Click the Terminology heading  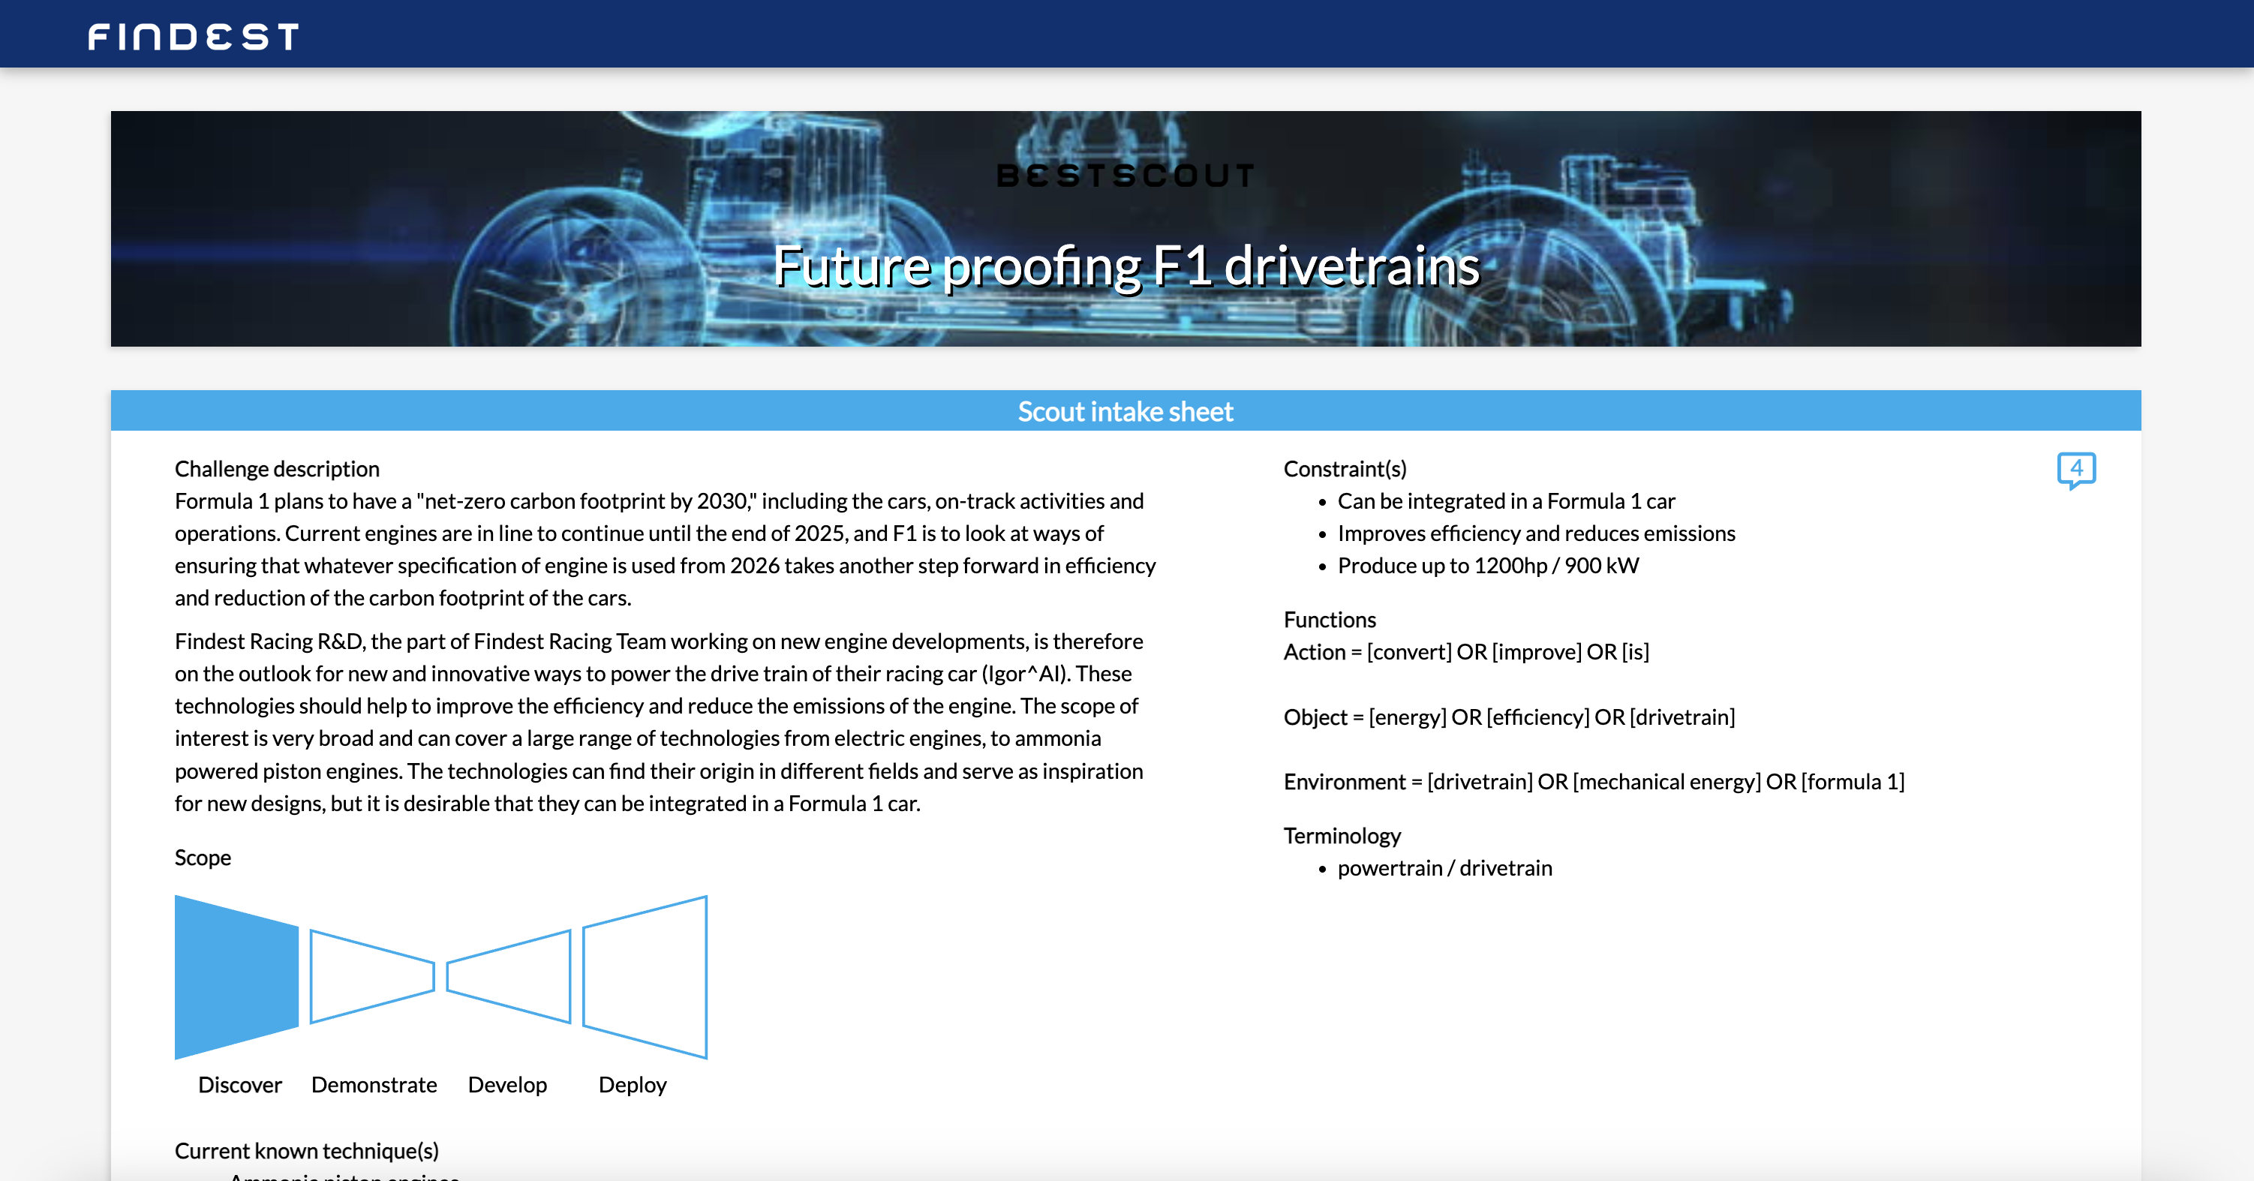tap(1342, 835)
